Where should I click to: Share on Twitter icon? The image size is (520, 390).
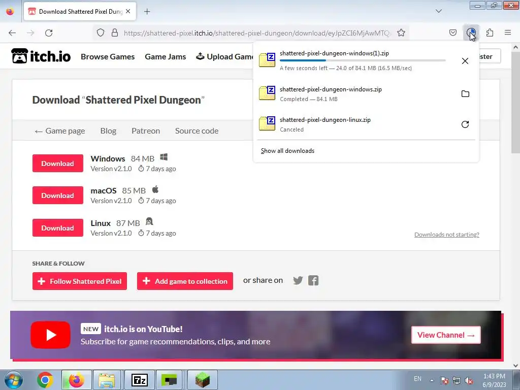298,280
